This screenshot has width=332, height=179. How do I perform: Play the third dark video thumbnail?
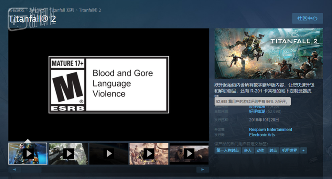(x=108, y=153)
